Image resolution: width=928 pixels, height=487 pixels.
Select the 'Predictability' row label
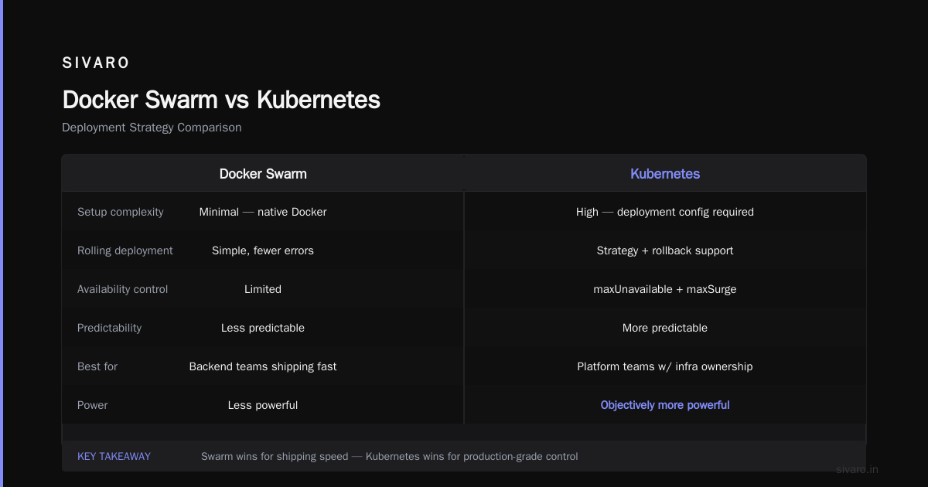[109, 328]
